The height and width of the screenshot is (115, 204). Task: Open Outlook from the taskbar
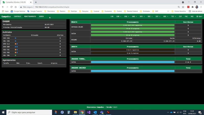coord(95,112)
